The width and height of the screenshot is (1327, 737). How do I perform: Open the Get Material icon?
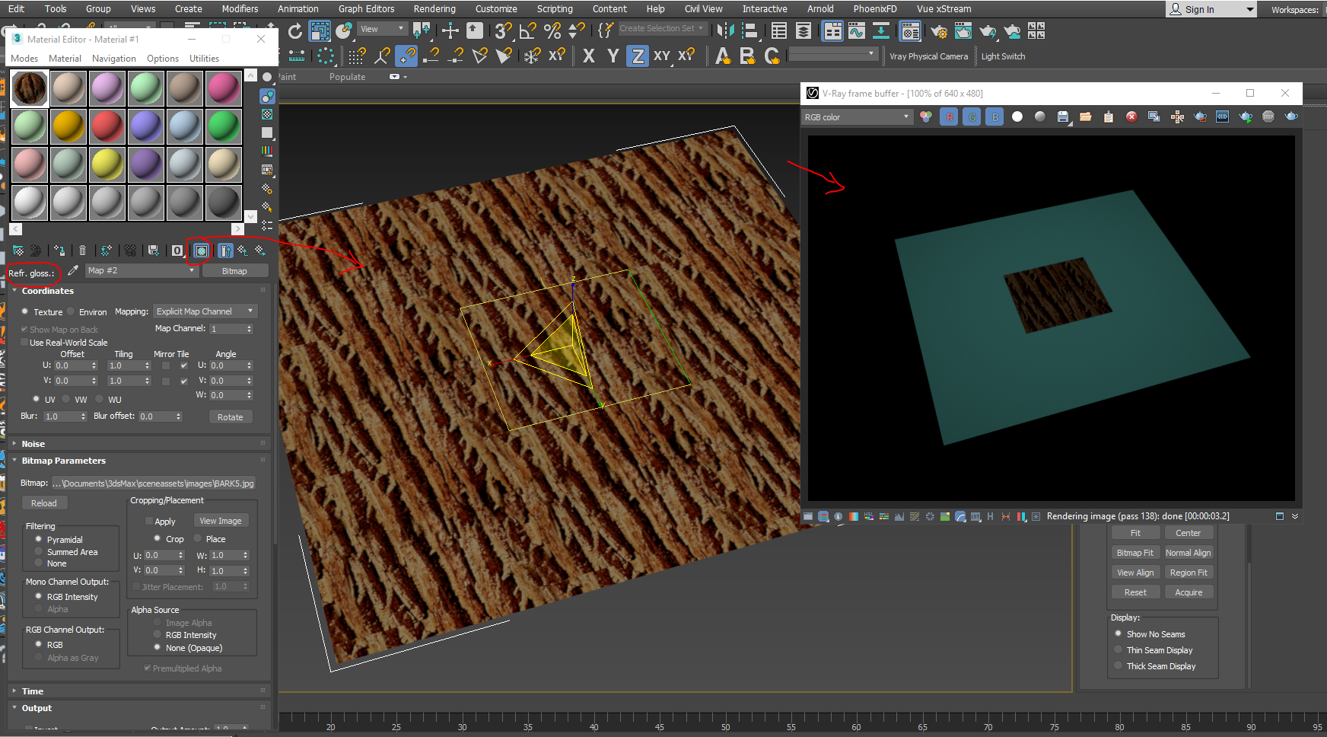coord(18,250)
